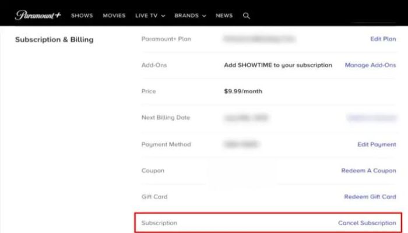Click the blurred link in Next Billing Date row
Viewport: 408px width, 233px height.
(x=371, y=118)
